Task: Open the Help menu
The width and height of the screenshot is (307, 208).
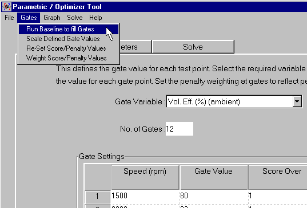Action: coord(95,18)
